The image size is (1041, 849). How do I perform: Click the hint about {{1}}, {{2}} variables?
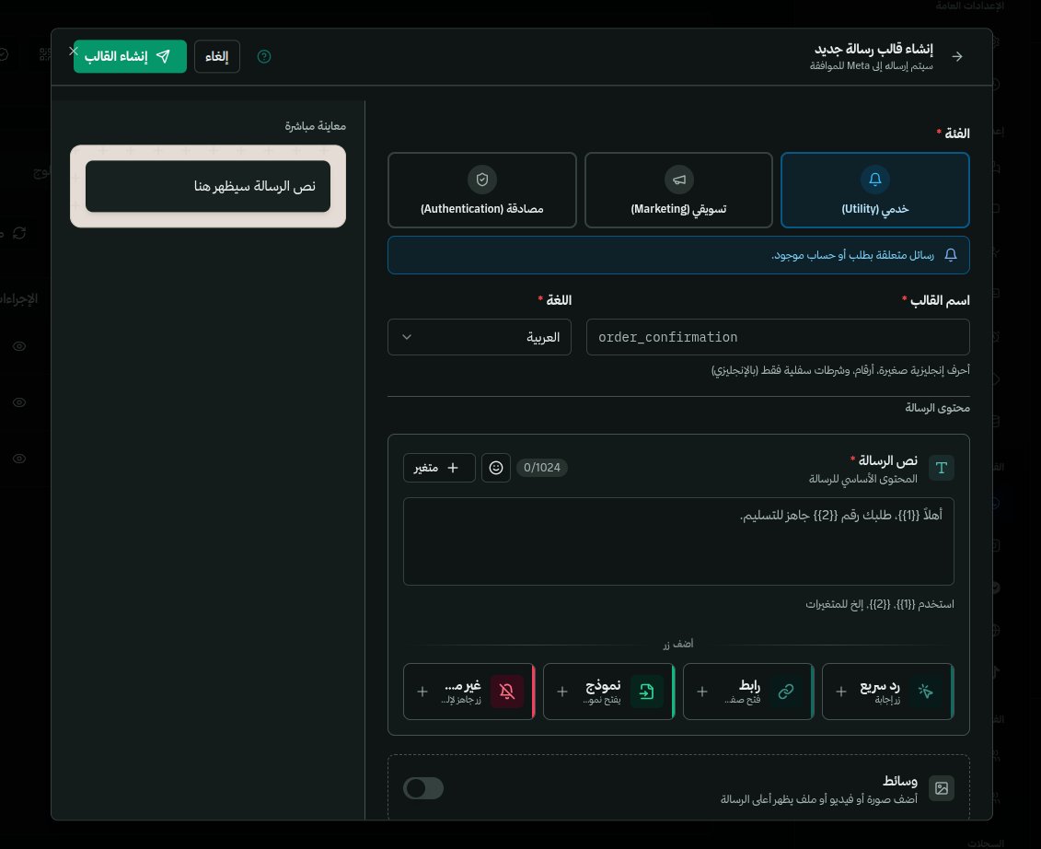pyautogui.click(x=880, y=604)
